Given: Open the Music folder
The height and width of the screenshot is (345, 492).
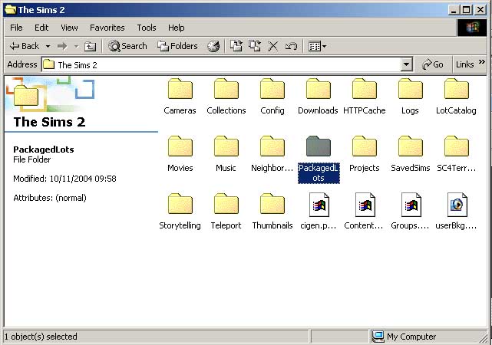Looking at the screenshot, I should point(226,154).
